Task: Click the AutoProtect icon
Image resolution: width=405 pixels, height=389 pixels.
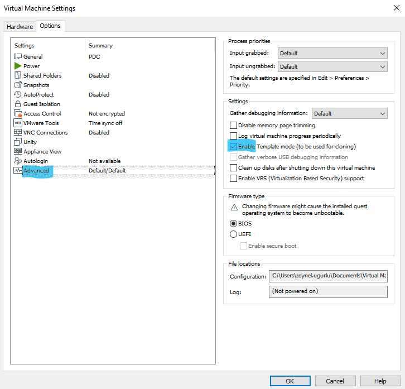Action: pos(17,94)
